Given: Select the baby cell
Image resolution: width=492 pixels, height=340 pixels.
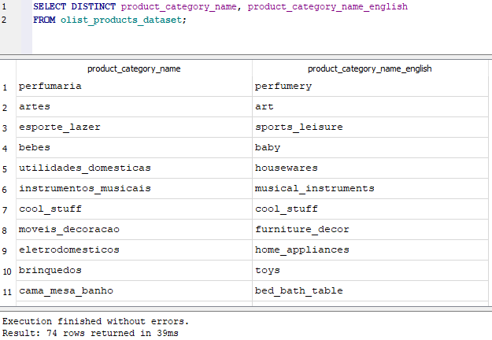Looking at the screenshot, I should [370, 148].
